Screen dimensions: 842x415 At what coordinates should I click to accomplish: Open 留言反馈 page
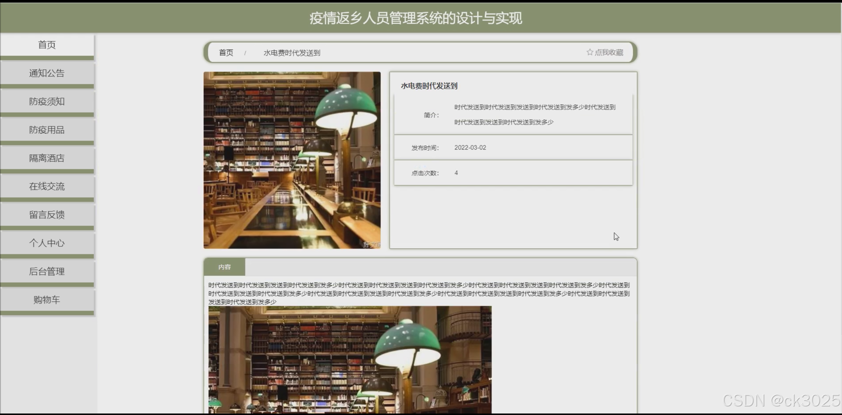pyautogui.click(x=47, y=215)
